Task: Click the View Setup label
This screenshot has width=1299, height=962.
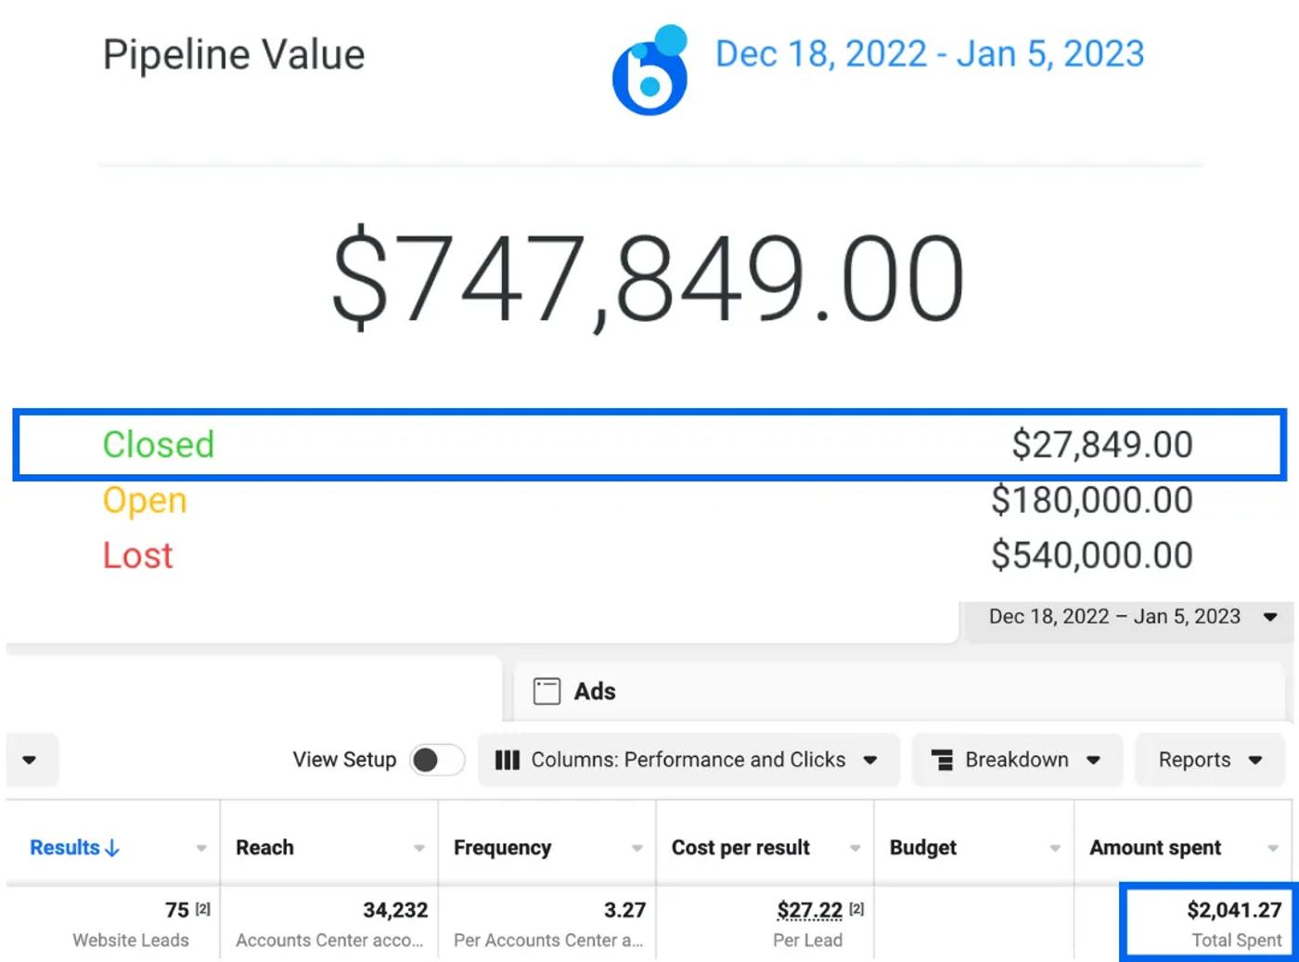Action: coord(344,760)
